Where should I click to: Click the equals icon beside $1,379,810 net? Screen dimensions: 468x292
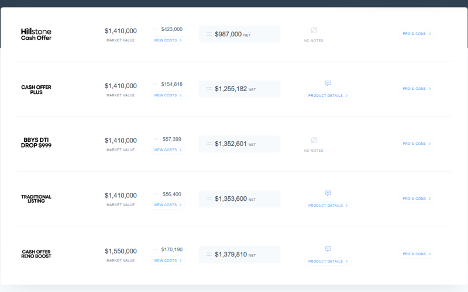tap(209, 255)
